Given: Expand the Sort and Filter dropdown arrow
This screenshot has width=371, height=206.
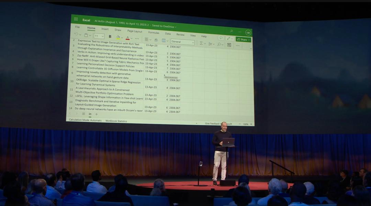Looking at the screenshot, I should (x=213, y=44).
